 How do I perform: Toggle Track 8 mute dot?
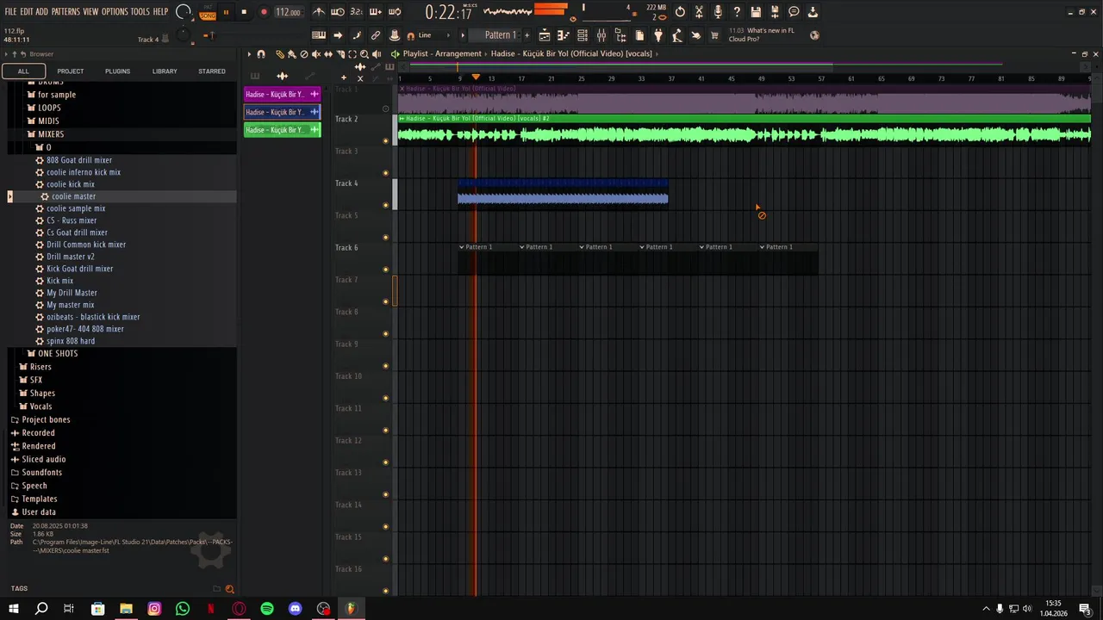(x=386, y=334)
